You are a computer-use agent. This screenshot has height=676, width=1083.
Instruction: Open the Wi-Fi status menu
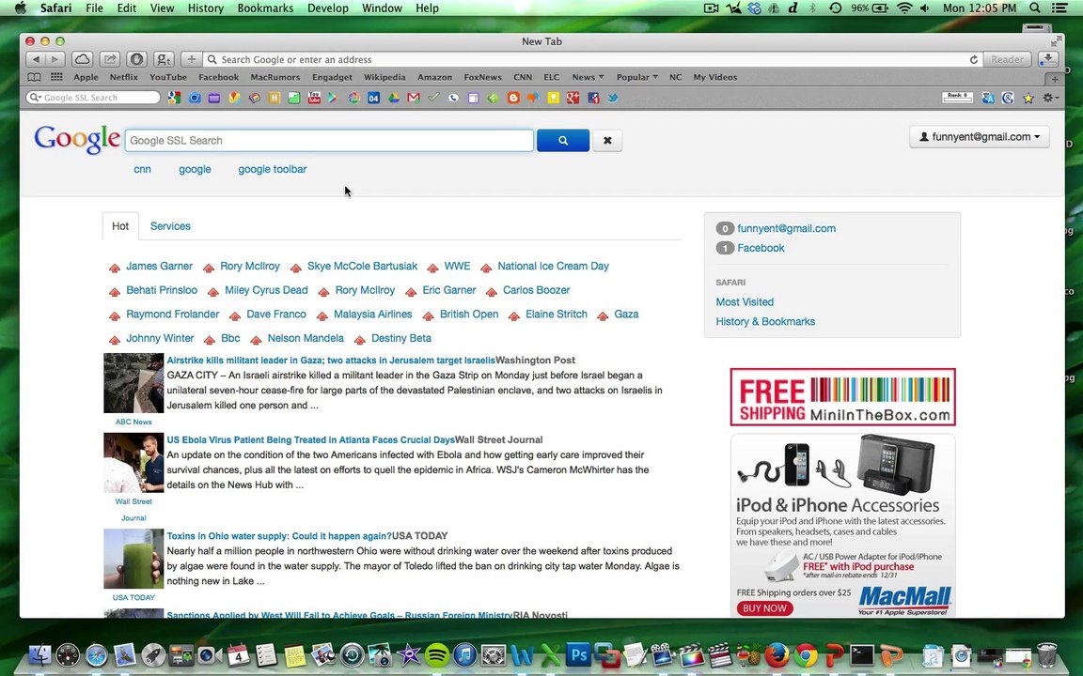click(904, 8)
